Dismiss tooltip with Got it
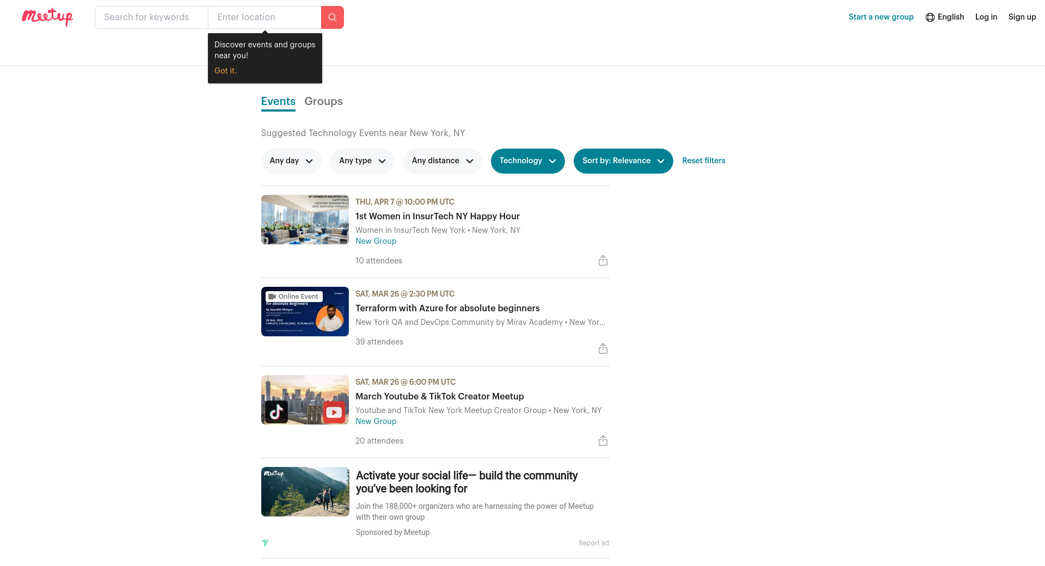 225,71
